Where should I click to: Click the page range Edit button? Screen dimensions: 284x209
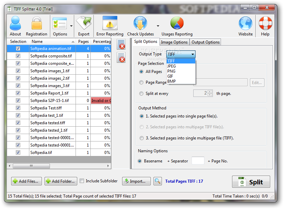[257, 83]
